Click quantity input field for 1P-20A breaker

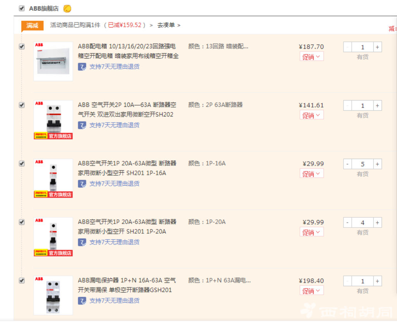[362, 222]
